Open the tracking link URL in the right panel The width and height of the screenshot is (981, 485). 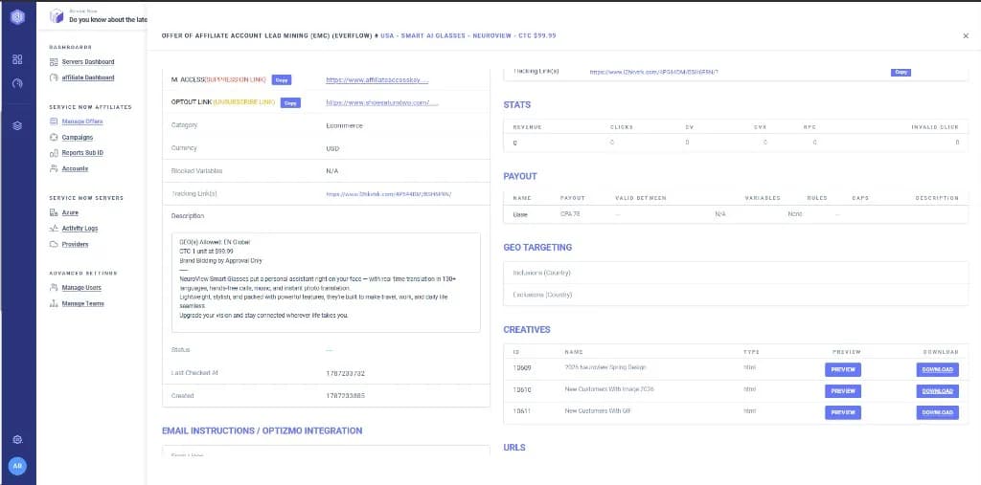click(653, 72)
